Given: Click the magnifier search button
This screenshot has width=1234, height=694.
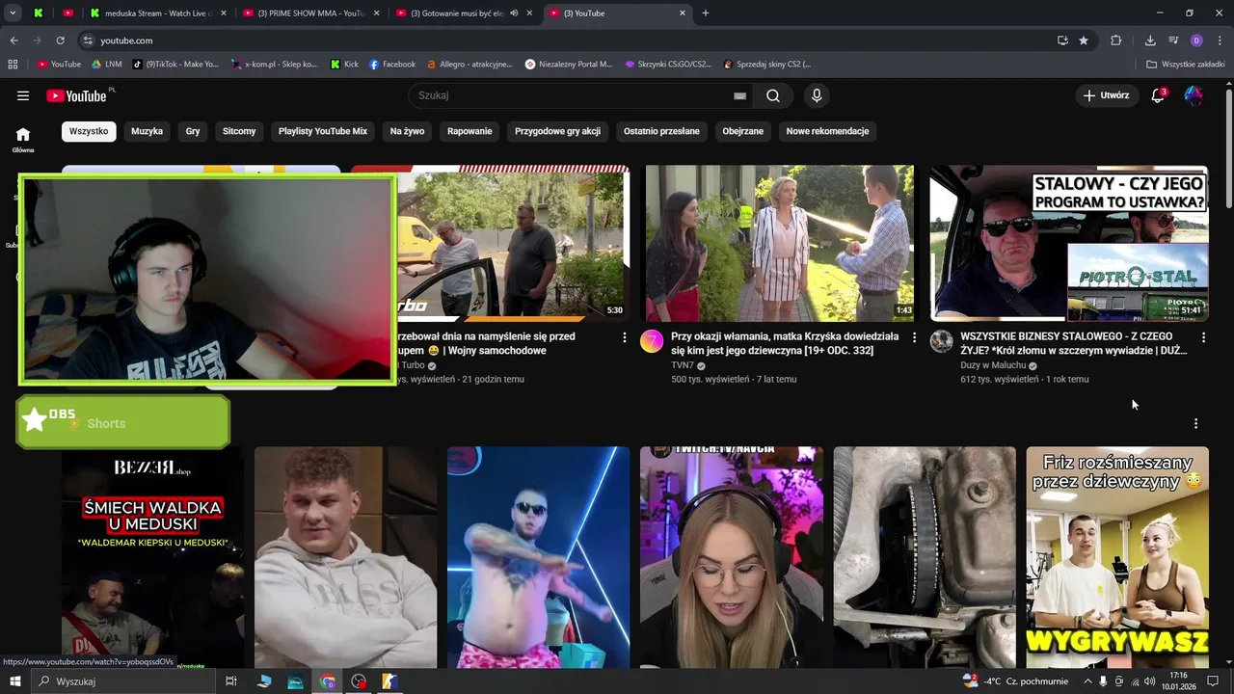Looking at the screenshot, I should [773, 95].
